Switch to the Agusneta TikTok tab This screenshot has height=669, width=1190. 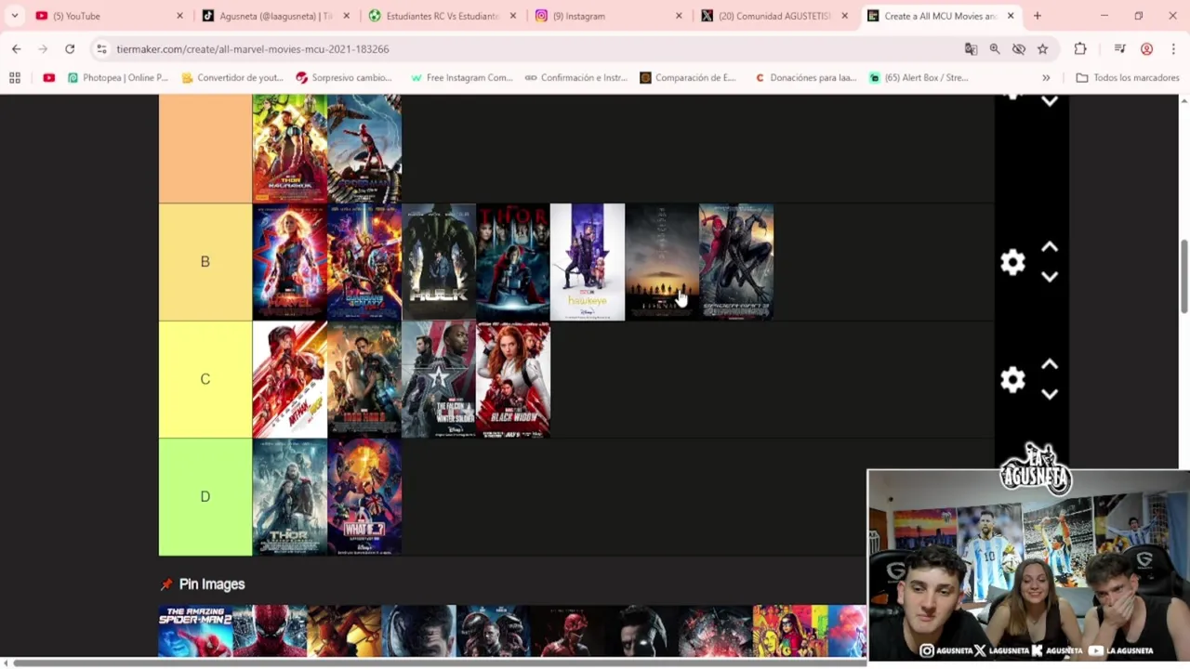[x=275, y=16]
